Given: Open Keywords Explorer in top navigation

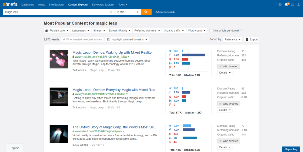Looking at the screenshot, I should [103, 5].
